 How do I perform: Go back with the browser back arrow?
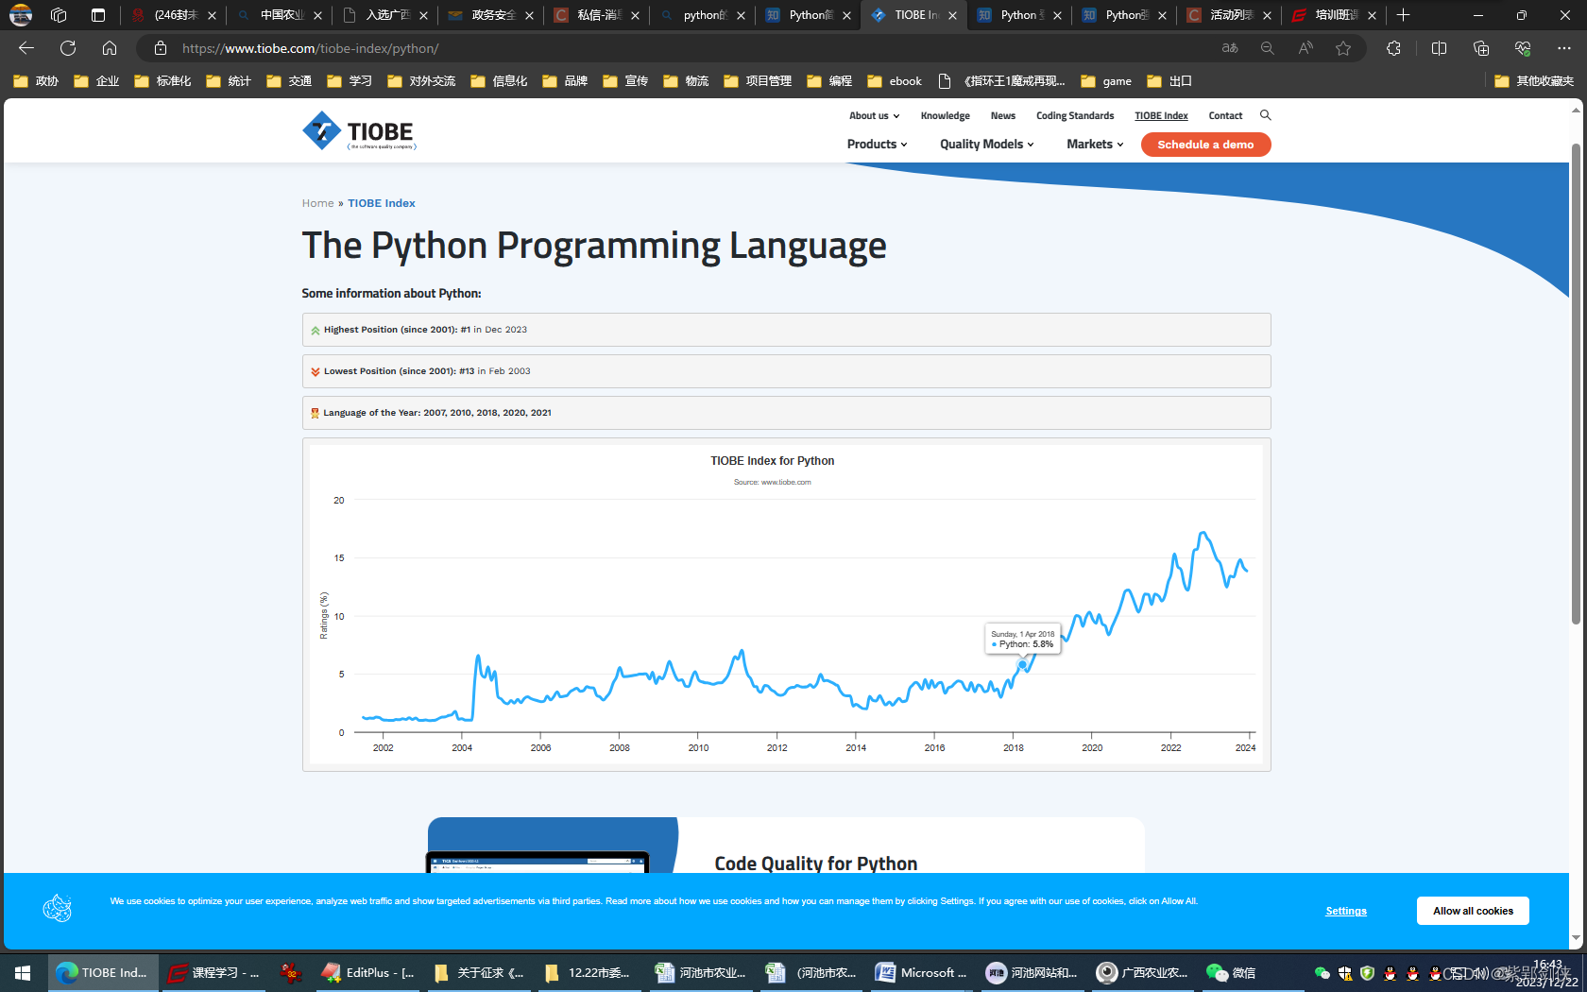pos(26,48)
